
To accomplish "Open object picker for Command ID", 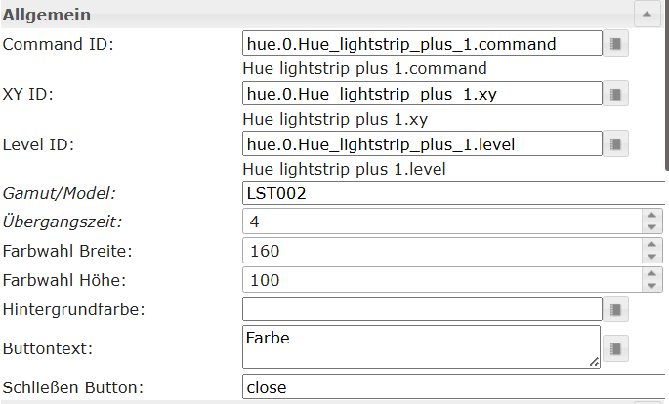I will point(615,44).
